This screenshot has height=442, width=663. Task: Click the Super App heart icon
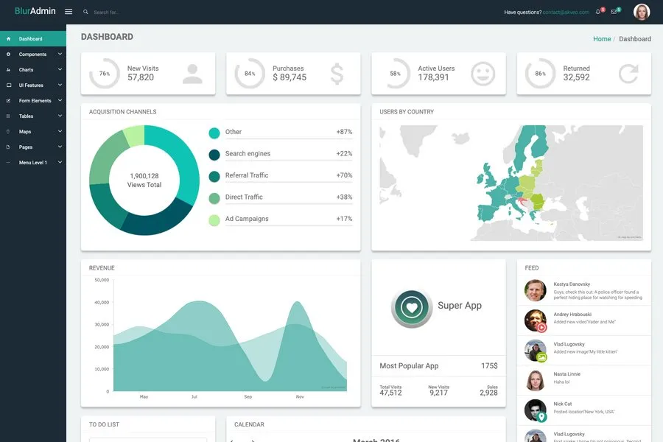tap(411, 307)
